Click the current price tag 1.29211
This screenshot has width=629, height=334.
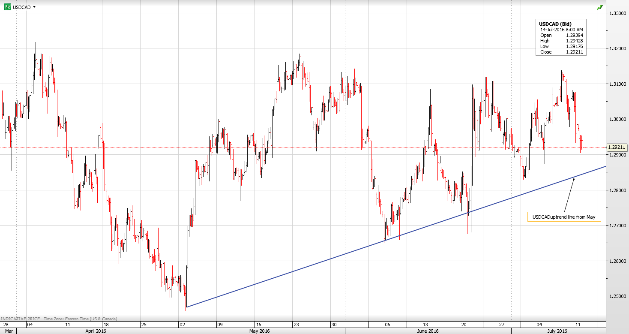[617, 147]
